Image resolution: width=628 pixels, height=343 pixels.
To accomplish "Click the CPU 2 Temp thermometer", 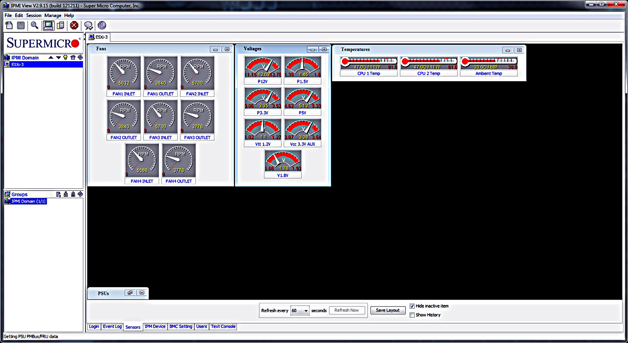I will tap(429, 63).
